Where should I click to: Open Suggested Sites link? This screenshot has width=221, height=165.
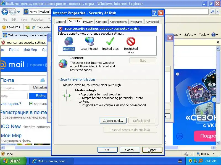point(42,27)
